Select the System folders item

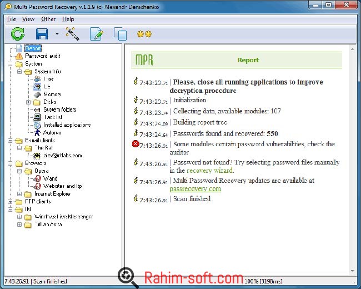click(59, 109)
